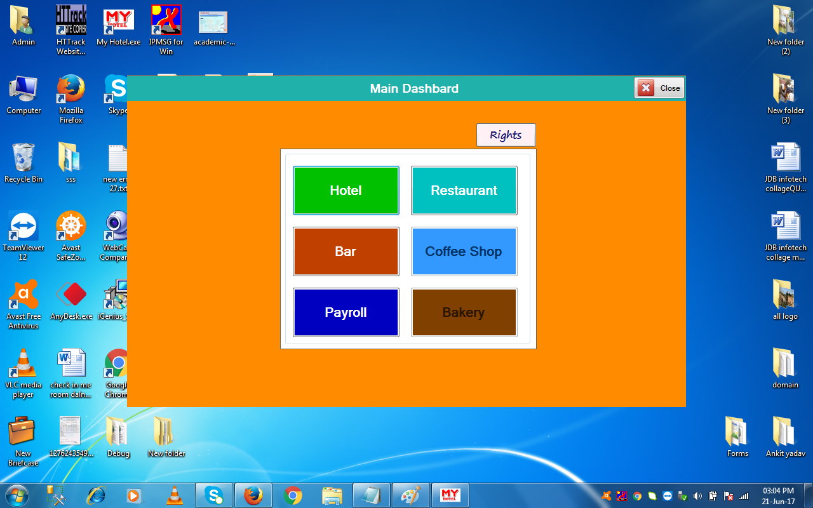Select the My Hotel.exe desktop shortcut
The height and width of the screenshot is (508, 813).
point(119,27)
